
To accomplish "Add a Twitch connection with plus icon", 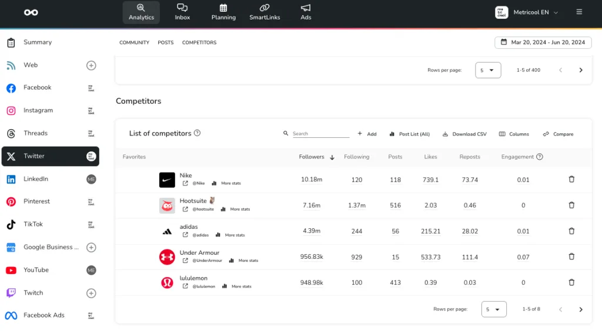I will tap(91, 293).
